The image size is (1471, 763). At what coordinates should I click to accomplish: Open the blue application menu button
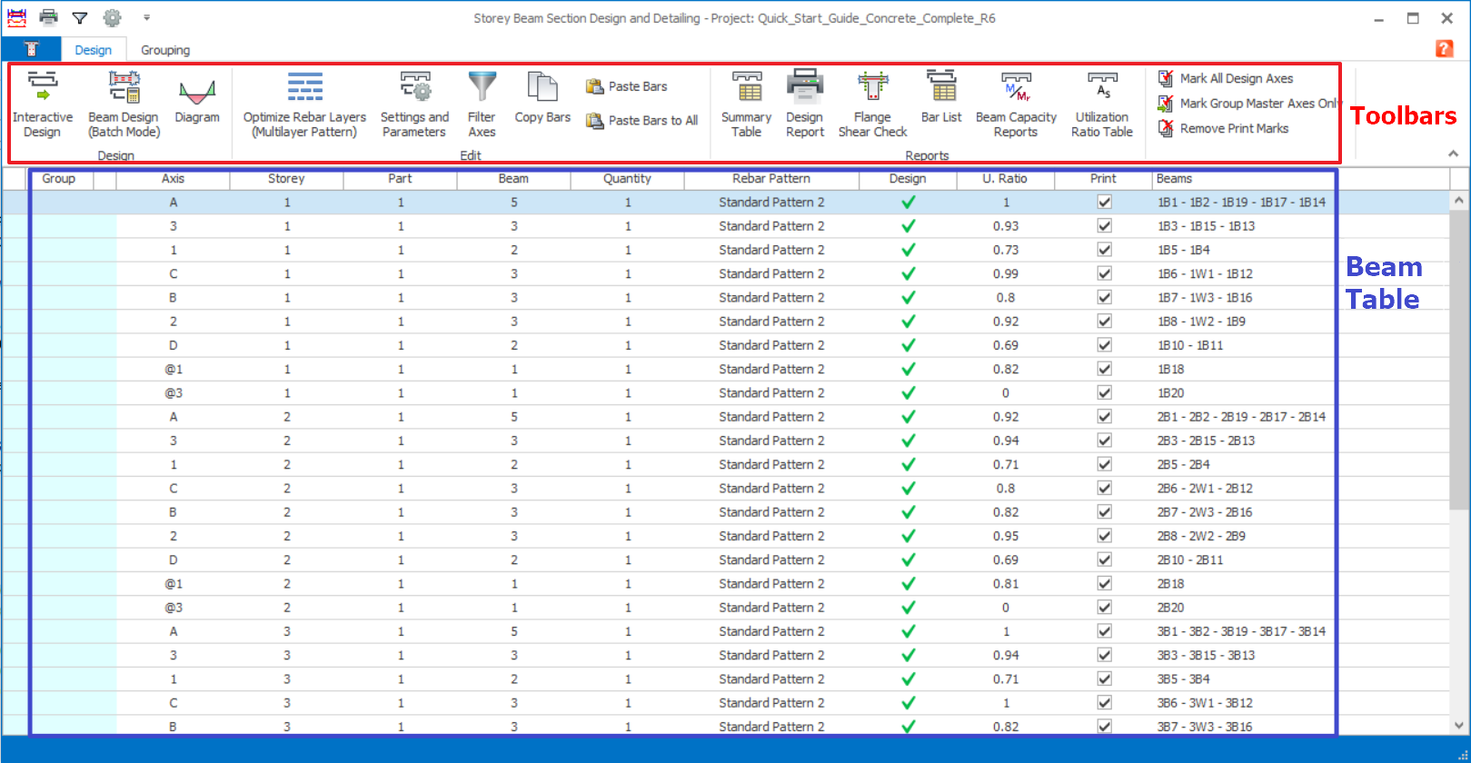click(x=31, y=49)
